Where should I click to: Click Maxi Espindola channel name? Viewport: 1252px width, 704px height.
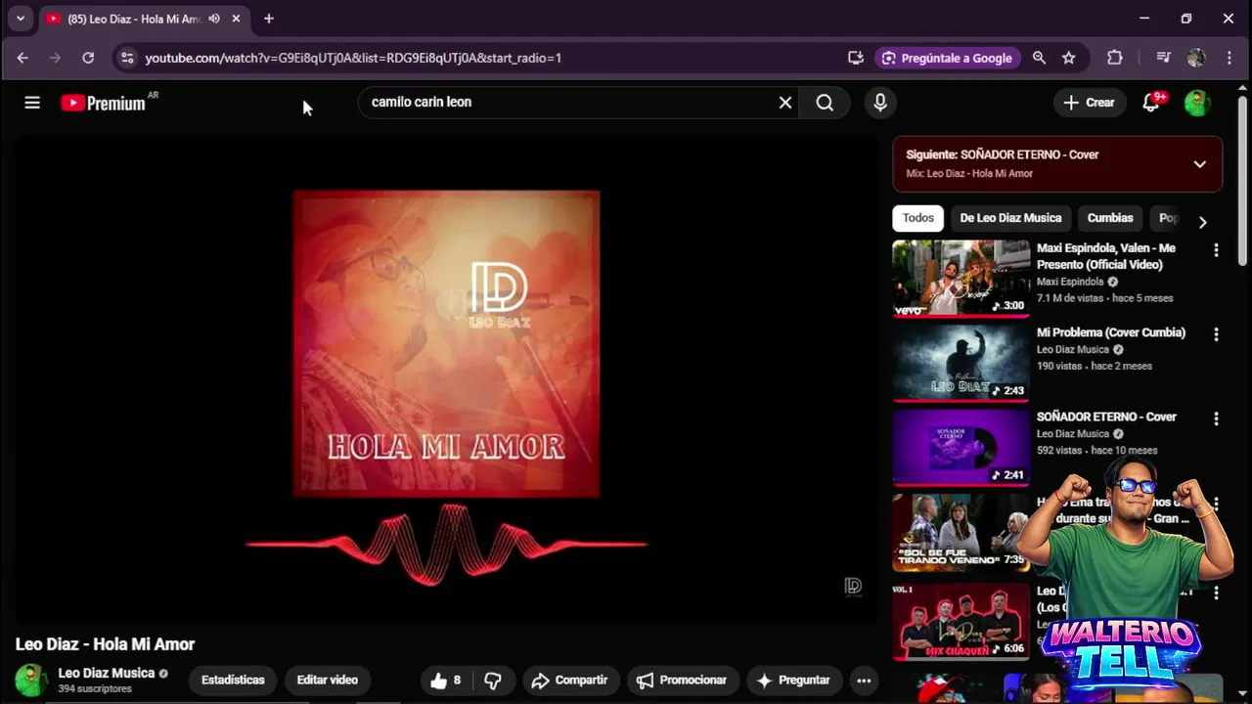point(1070,282)
